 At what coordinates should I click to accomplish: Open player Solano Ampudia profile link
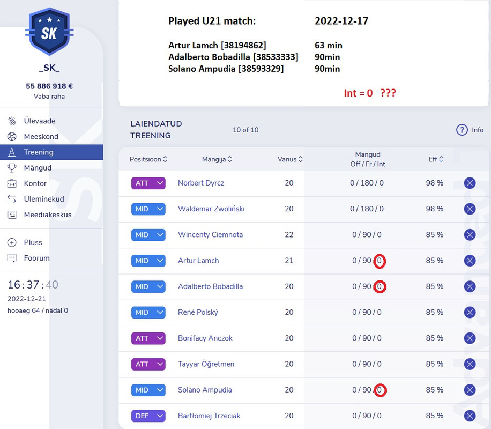205,390
